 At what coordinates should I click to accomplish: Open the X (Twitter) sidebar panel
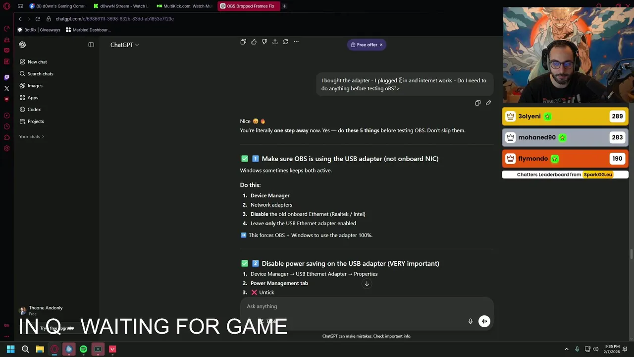click(x=6, y=88)
